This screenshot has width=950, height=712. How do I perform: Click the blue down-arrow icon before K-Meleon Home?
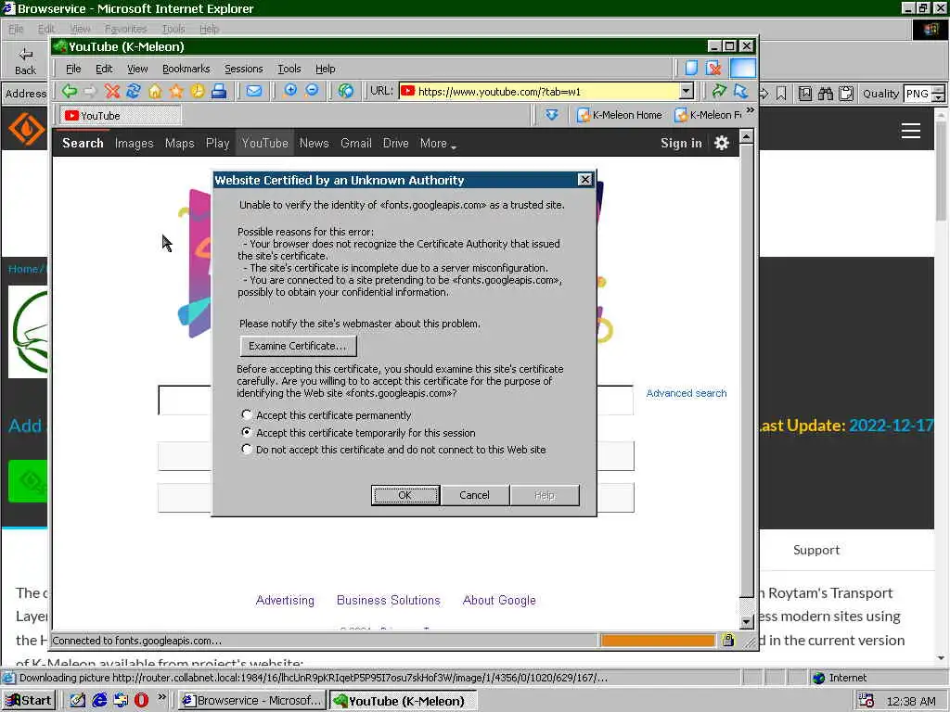coord(551,114)
